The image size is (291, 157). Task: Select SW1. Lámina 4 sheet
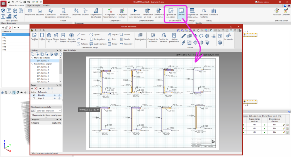pos(43,73)
